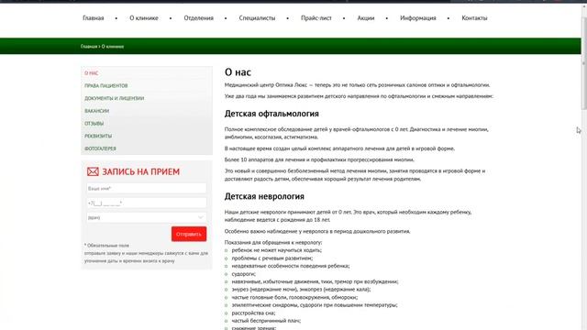Click the Детская неврология heading
Screen dimensions: 587x330
(264, 196)
